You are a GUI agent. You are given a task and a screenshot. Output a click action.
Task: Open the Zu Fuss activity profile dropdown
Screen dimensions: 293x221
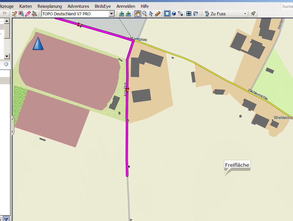pos(245,14)
